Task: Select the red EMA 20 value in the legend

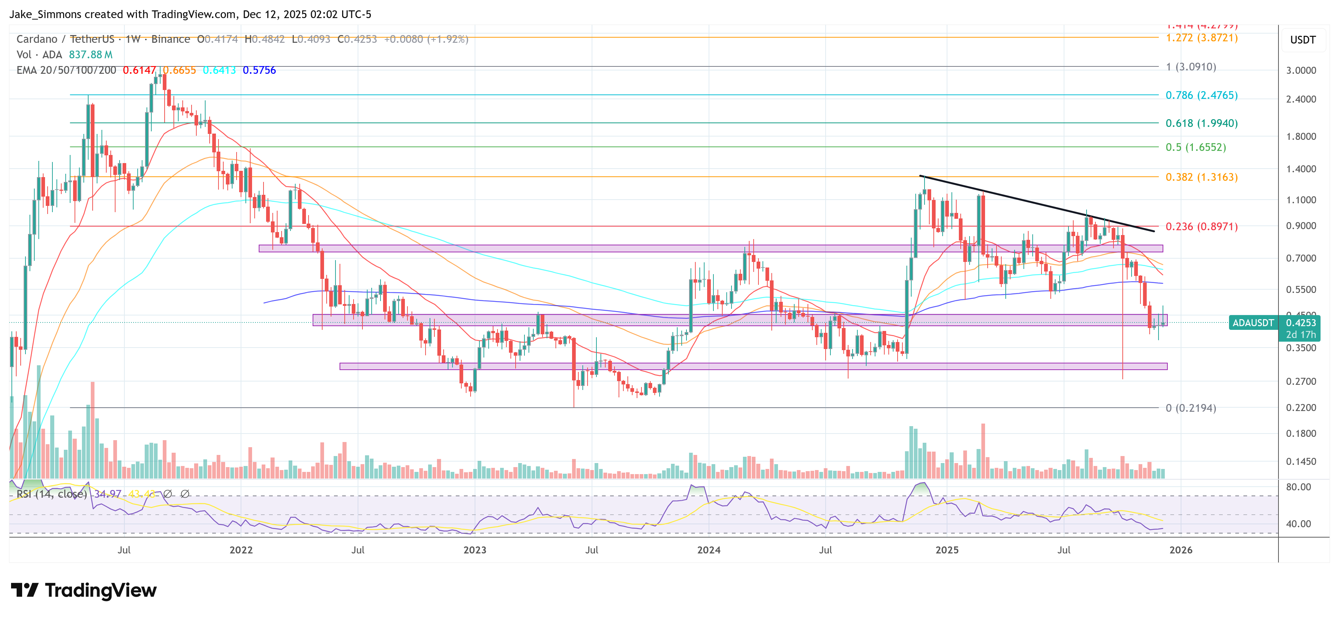Action: [x=139, y=70]
